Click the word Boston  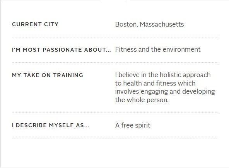(126, 24)
